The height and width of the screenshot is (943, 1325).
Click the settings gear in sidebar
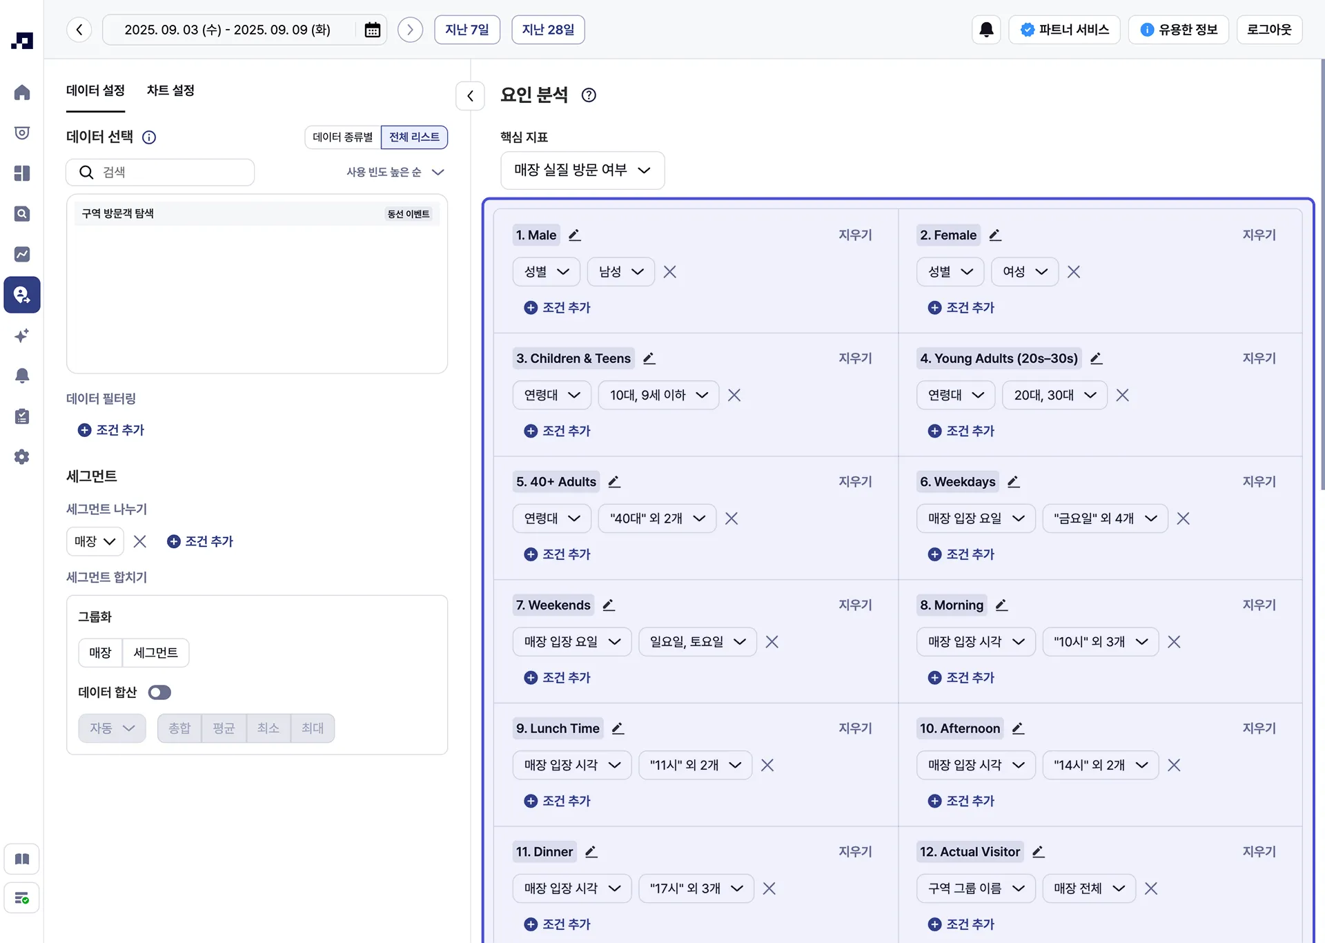(x=22, y=457)
